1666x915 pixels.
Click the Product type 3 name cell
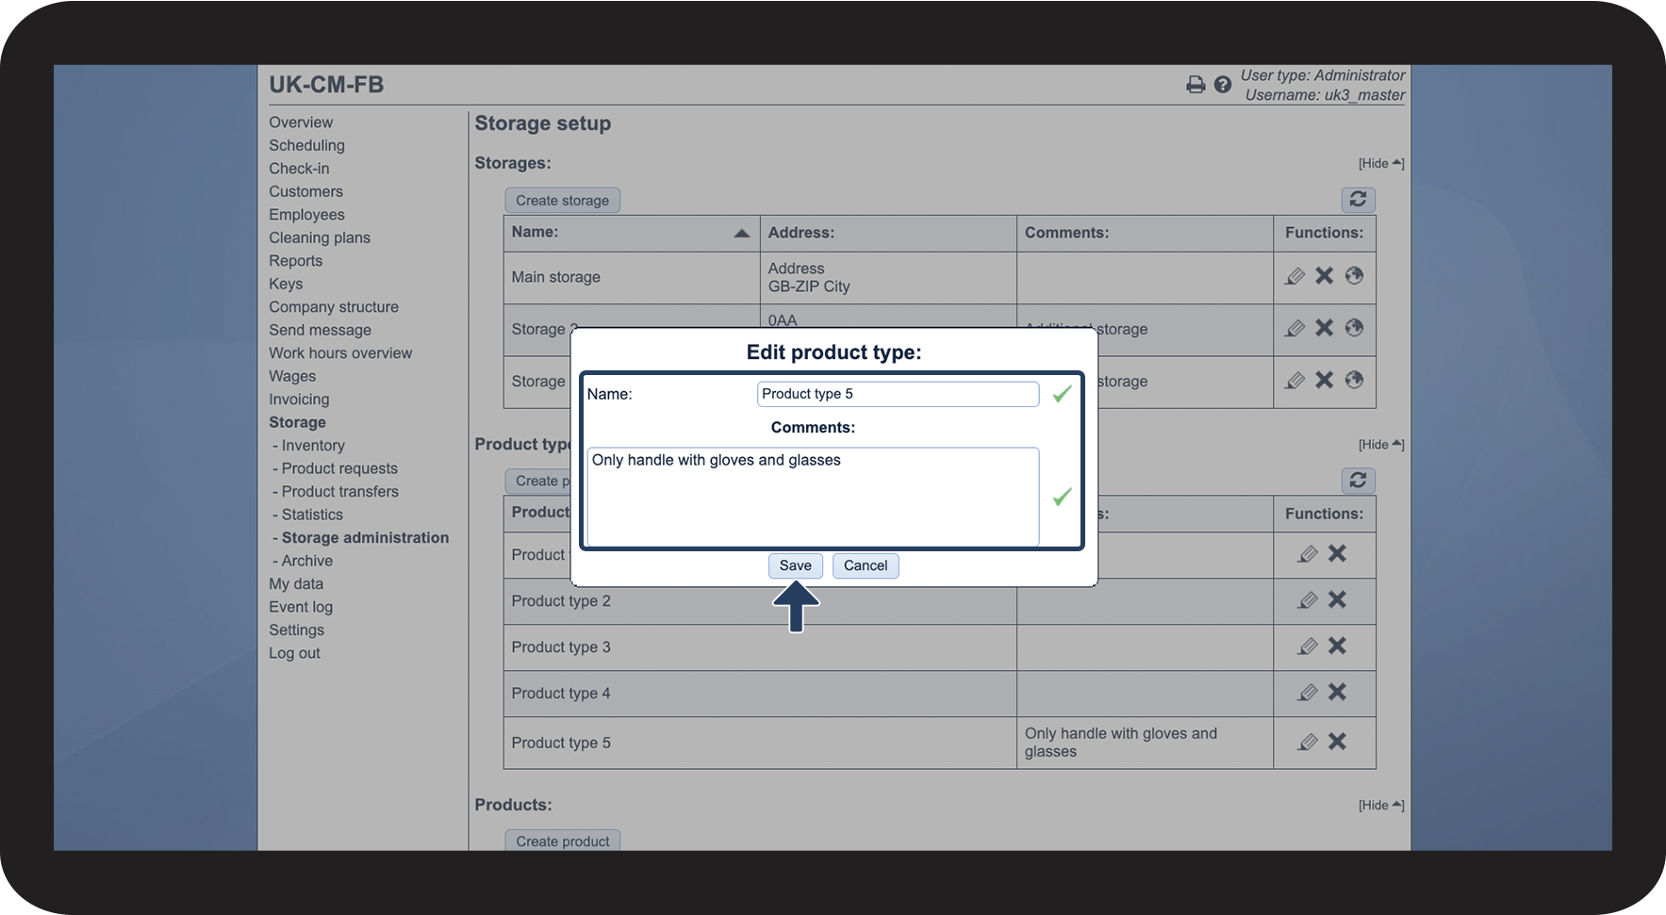pos(760,647)
